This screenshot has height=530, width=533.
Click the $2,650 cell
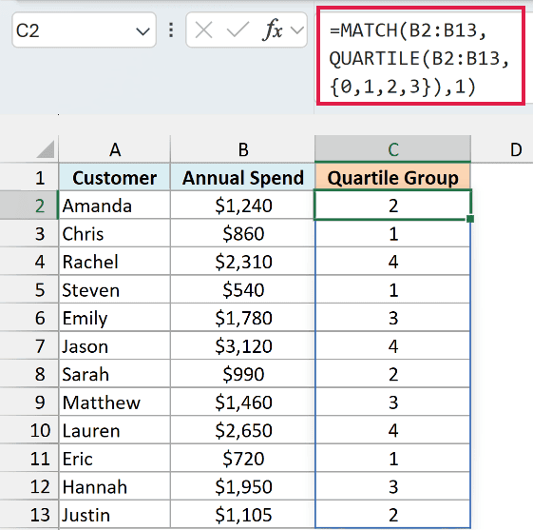point(242,430)
